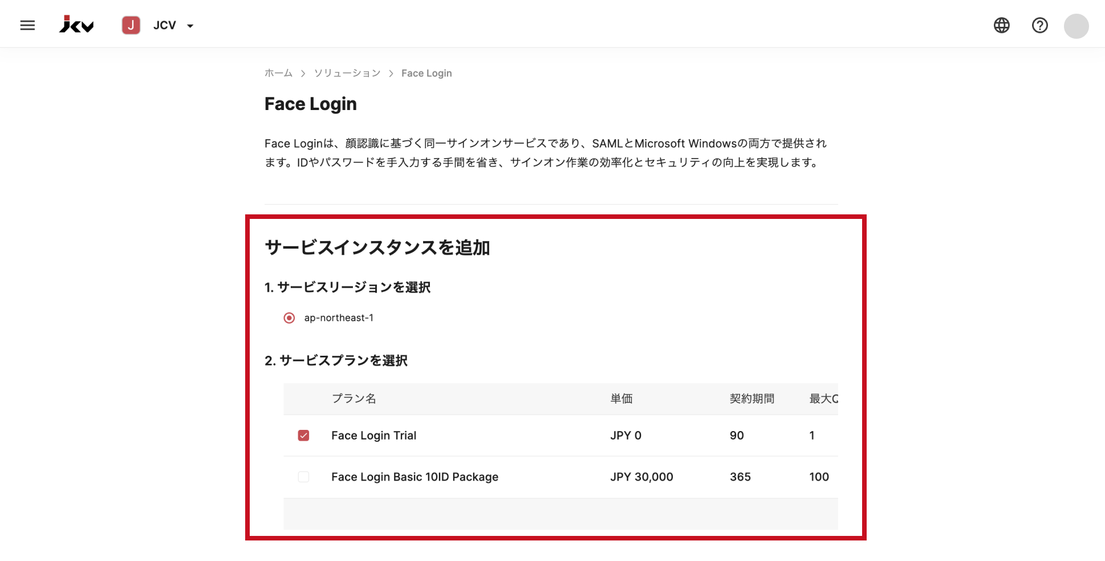This screenshot has width=1105, height=561.
Task: Click the サービスインスタンスを追加 heading
Action: point(377,247)
